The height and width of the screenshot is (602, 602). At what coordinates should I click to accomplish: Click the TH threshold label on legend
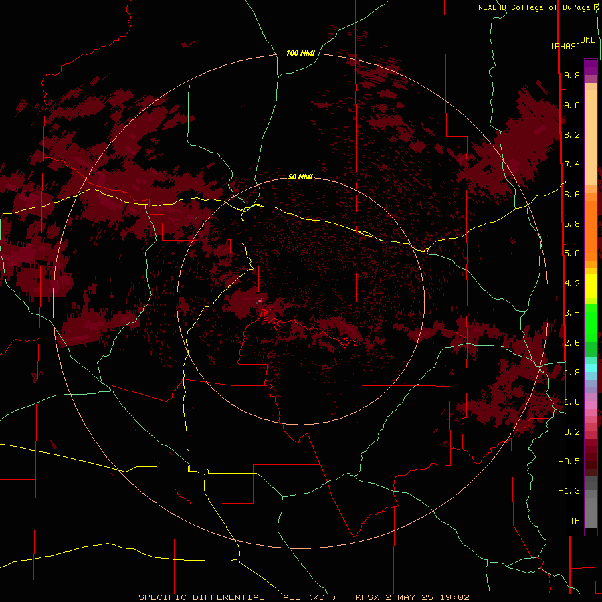575,521
